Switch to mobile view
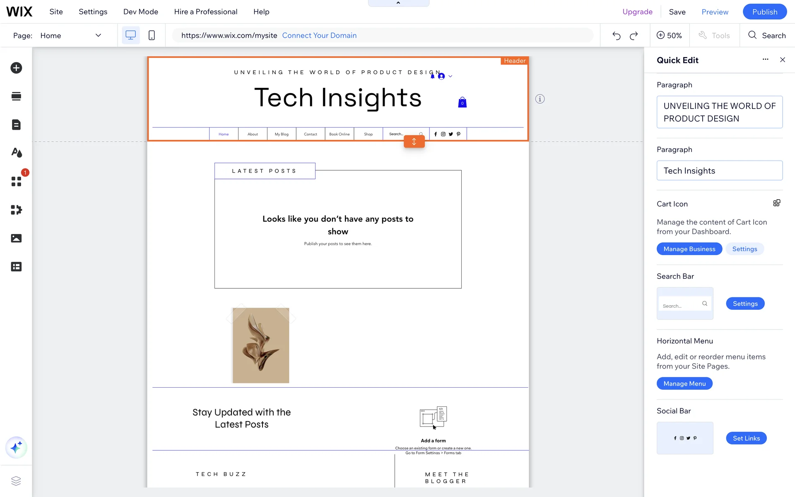Viewport: 795px width, 497px height. tap(152, 36)
